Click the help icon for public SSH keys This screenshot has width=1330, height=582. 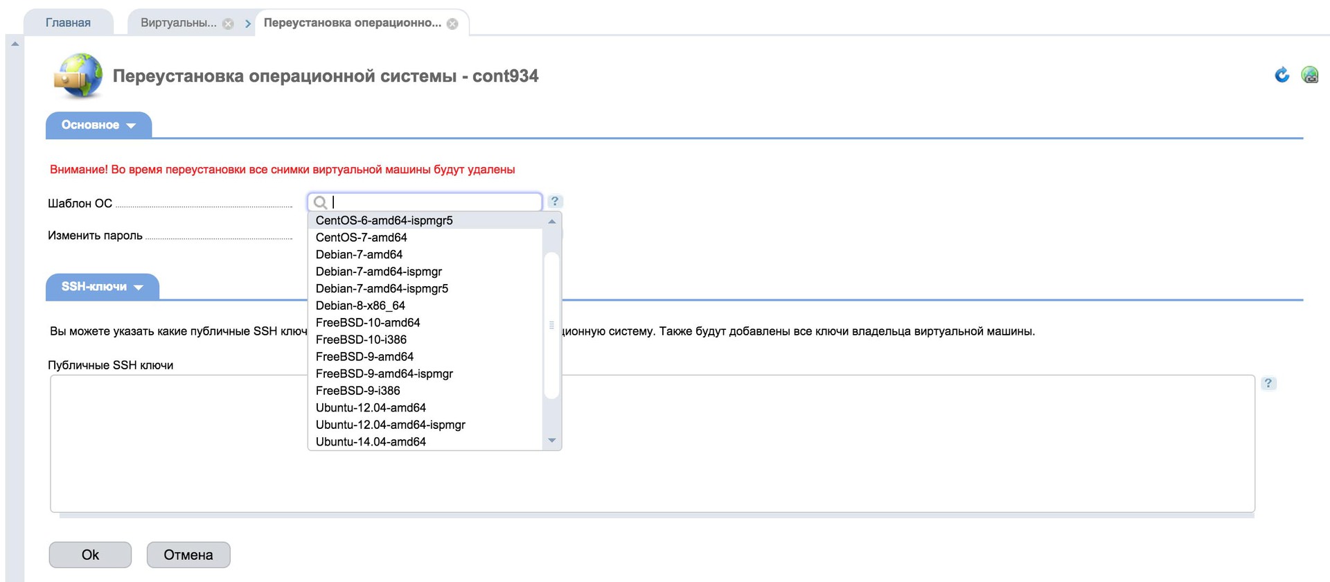coord(1268,383)
